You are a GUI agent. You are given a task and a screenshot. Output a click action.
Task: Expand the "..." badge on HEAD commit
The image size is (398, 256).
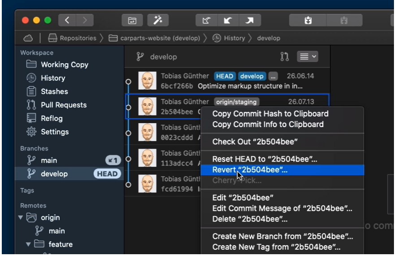(273, 76)
